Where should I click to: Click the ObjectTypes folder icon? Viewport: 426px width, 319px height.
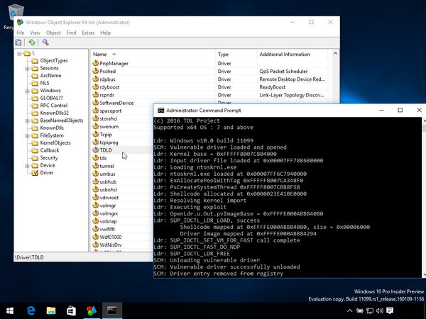(35, 61)
